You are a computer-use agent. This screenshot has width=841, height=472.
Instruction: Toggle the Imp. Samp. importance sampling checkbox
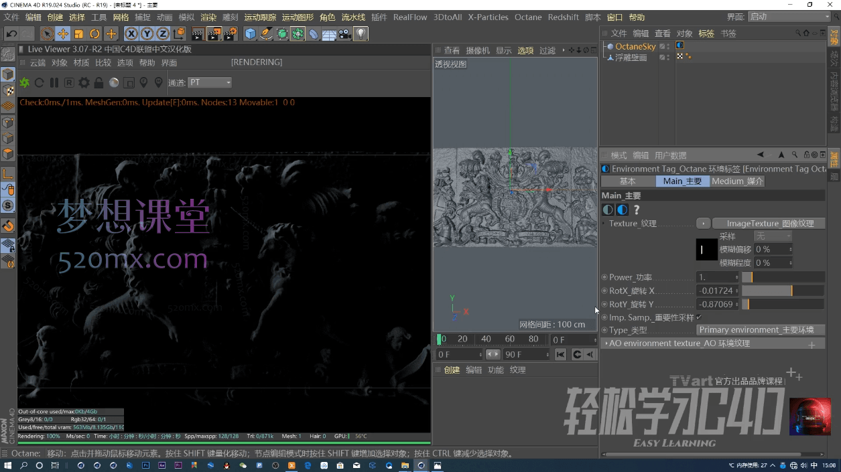pos(699,317)
